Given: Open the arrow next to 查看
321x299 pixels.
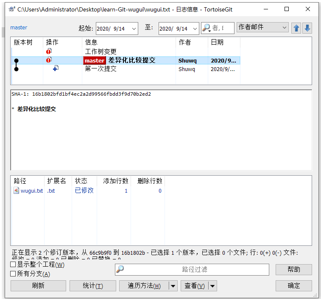Looking at the screenshot, I should 212,286.
